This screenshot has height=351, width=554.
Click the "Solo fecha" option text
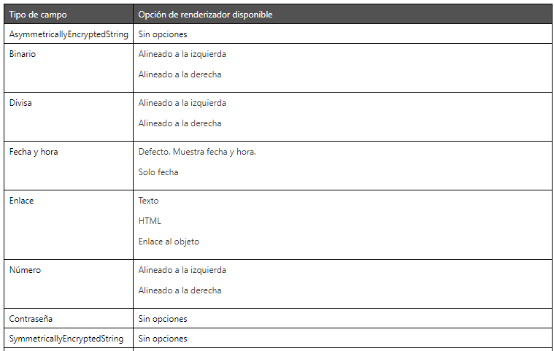(x=158, y=172)
